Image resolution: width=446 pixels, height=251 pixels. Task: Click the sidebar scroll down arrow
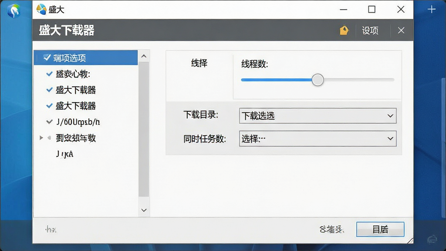pos(144,210)
